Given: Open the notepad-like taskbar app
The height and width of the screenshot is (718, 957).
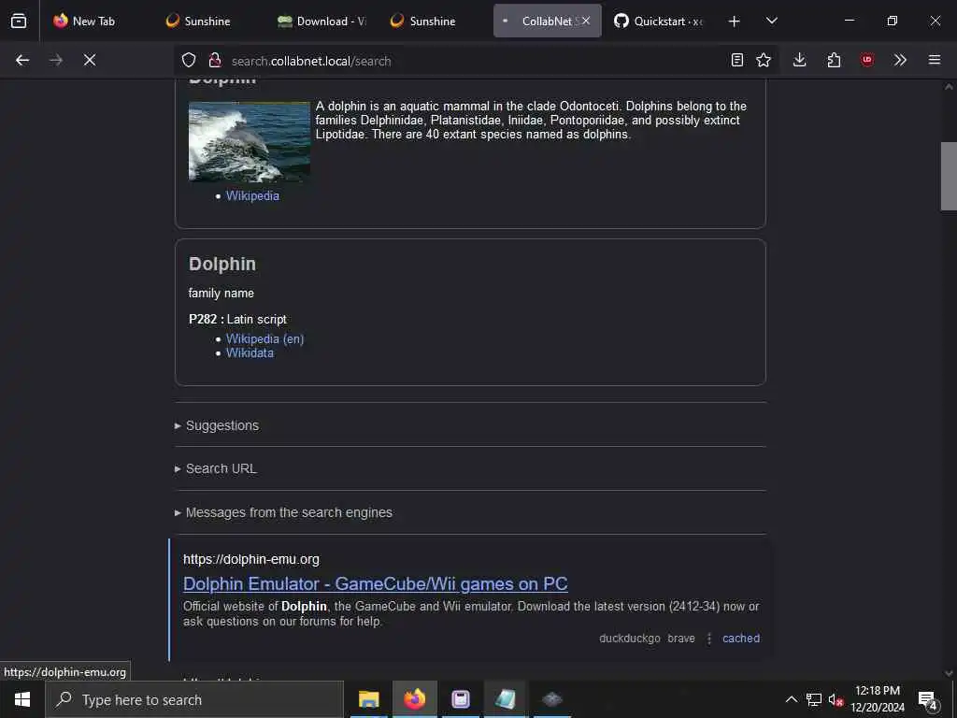Looking at the screenshot, I should pos(506,699).
